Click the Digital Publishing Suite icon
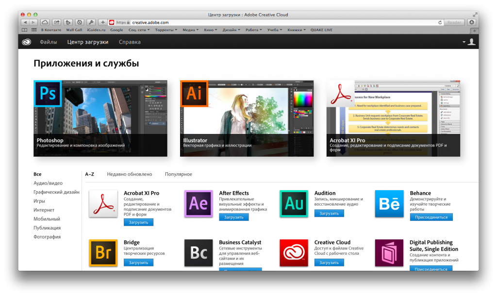The image size is (497, 296). click(x=389, y=253)
